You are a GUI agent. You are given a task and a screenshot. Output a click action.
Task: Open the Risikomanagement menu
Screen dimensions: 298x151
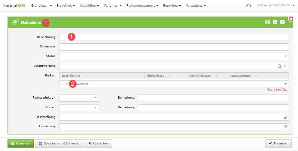(x=142, y=6)
